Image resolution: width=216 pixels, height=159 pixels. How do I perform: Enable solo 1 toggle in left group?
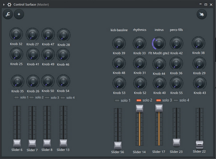(x=17, y=97)
